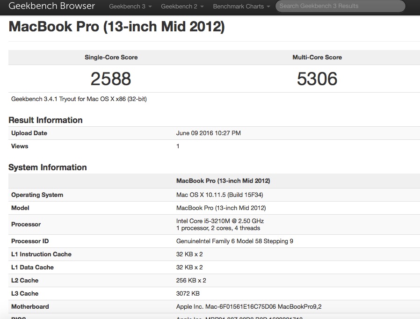Select the Single-Core Score heading
The width and height of the screenshot is (420, 319).
(x=111, y=58)
